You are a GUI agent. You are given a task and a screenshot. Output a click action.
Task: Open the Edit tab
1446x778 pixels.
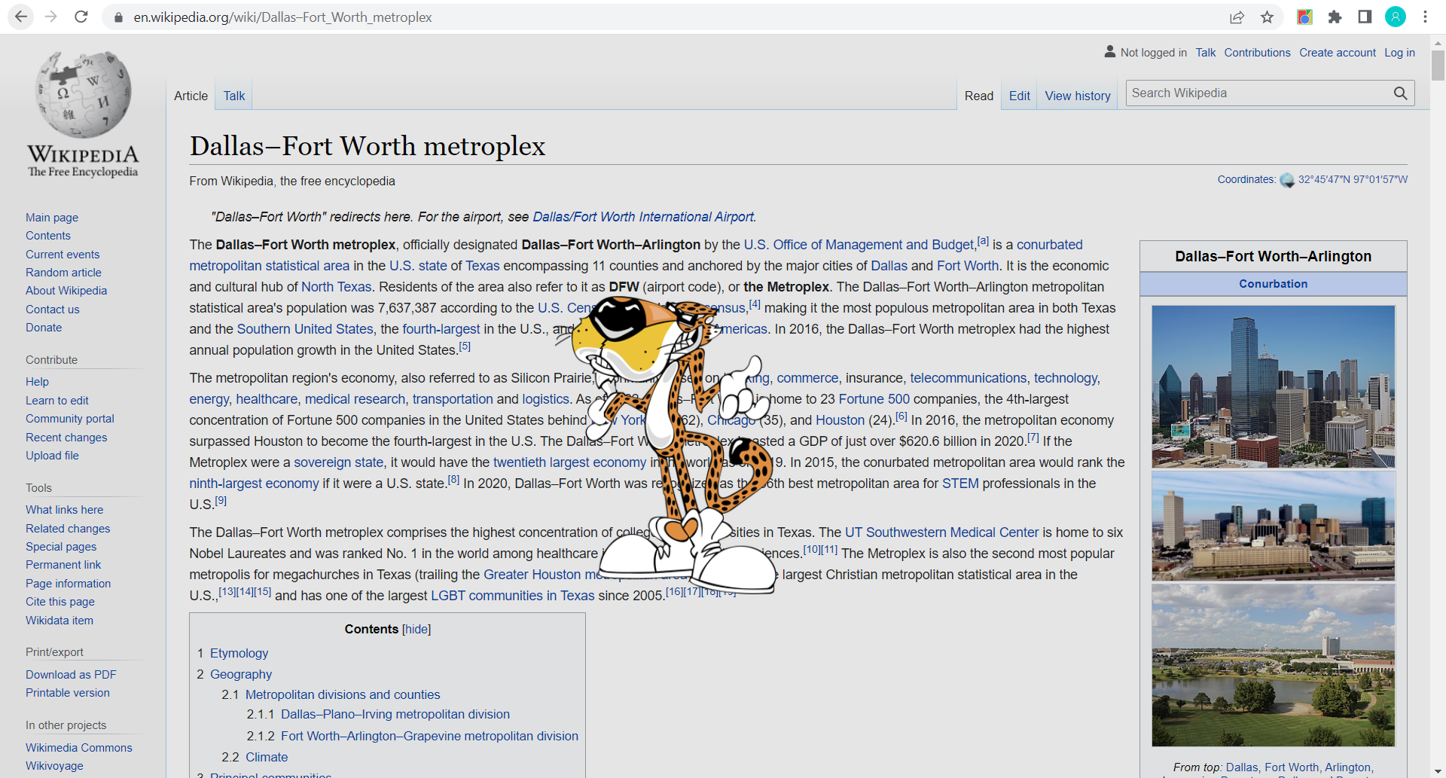1020,96
